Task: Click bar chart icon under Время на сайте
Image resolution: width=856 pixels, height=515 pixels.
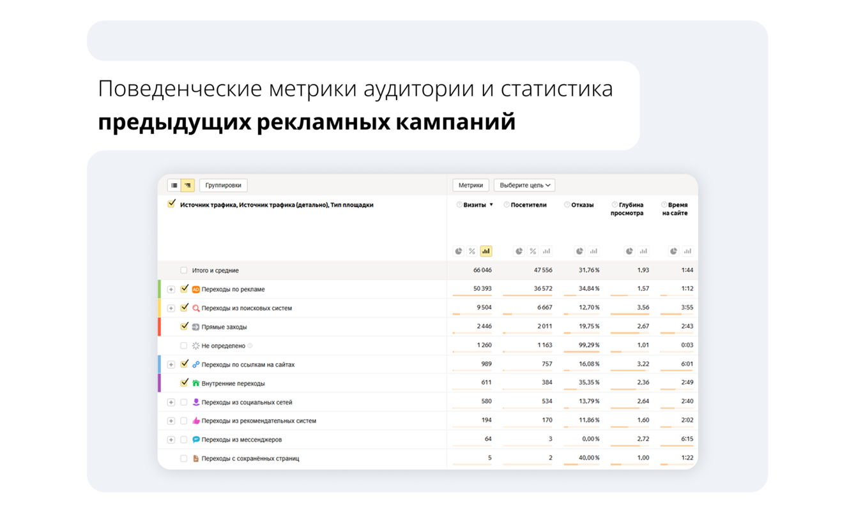Action: [687, 251]
